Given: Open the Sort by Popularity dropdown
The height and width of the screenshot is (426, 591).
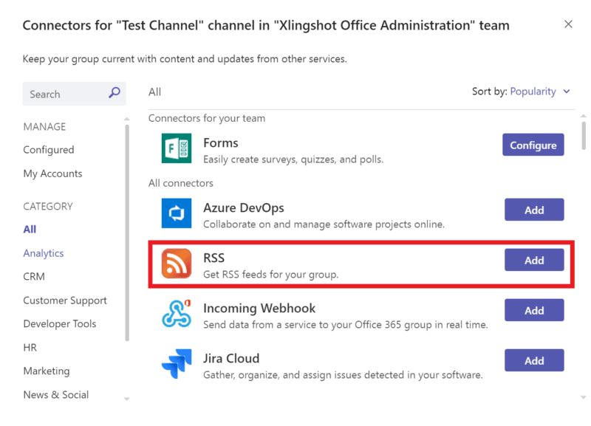Looking at the screenshot, I should tap(533, 91).
